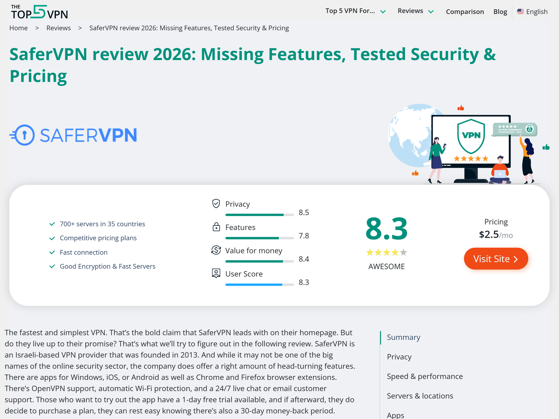Click the page title heading
Viewport: 559px width, 419px height.
(x=253, y=65)
